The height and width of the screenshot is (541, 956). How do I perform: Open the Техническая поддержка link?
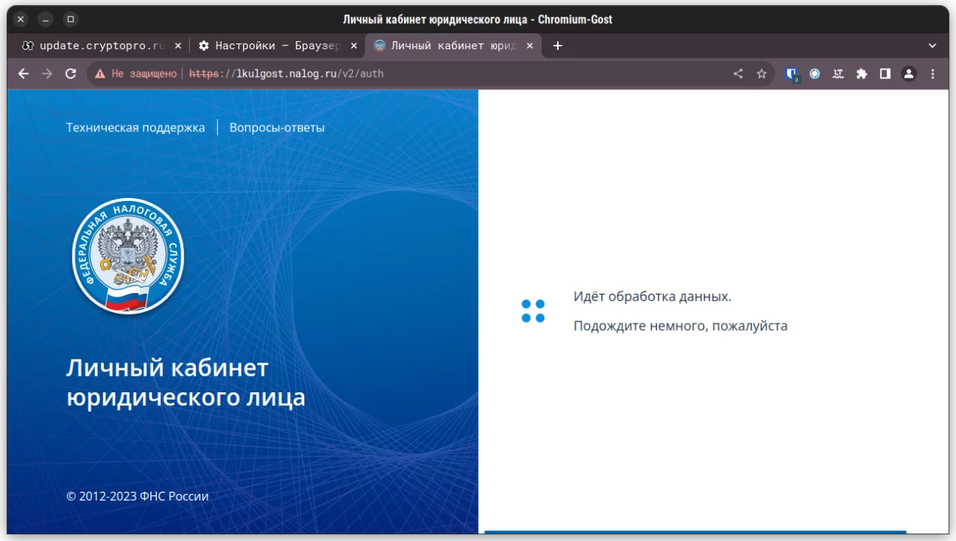point(135,128)
